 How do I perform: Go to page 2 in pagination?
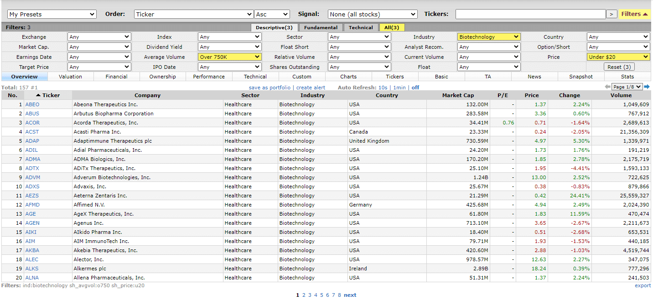304,295
